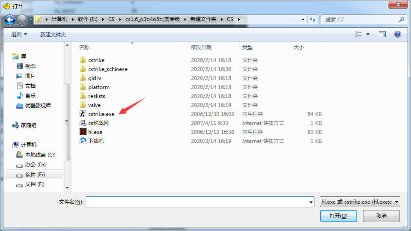
Task: Open 视频 library in sidebar
Action: click(30, 66)
